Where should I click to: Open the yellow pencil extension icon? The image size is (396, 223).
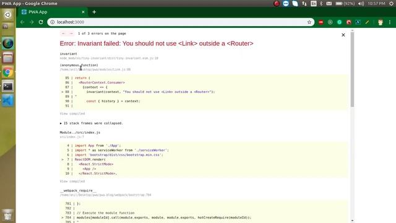367,22
